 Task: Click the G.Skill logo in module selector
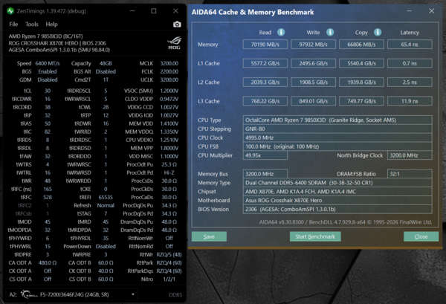(x=29, y=294)
